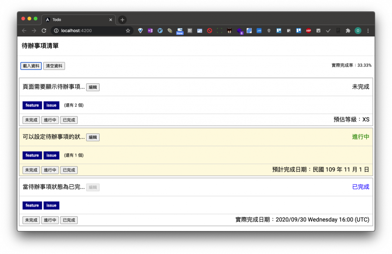This screenshot has height=254, width=392.
Task: Set second todo to 已完成
Action: point(69,170)
